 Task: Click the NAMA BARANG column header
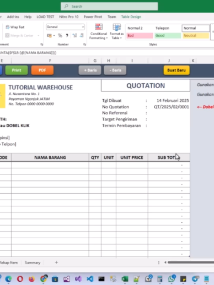[50, 157]
